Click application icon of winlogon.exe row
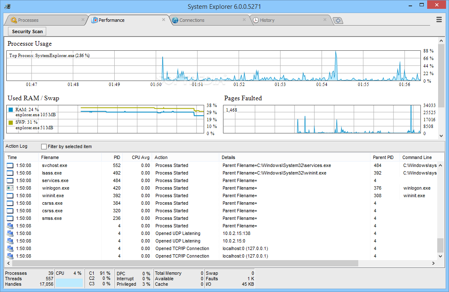Viewport: 449px width, 292px height. coord(10,188)
